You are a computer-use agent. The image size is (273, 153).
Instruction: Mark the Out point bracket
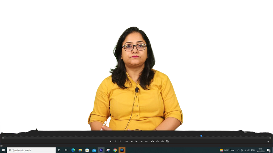120,141
